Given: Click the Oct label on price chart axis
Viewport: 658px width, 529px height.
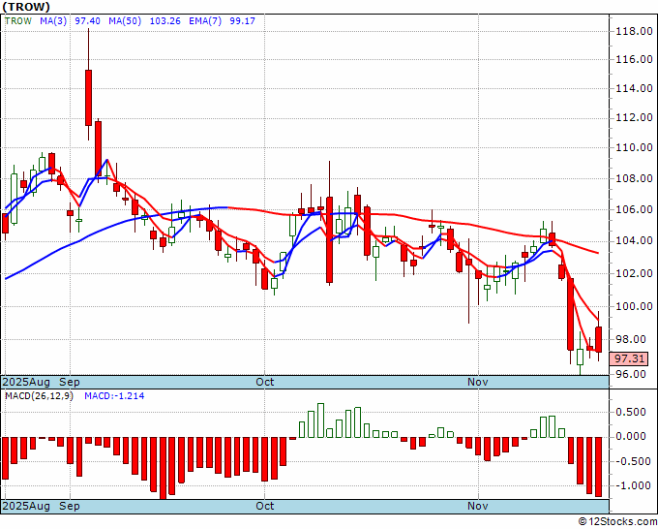Looking at the screenshot, I should coord(265,382).
